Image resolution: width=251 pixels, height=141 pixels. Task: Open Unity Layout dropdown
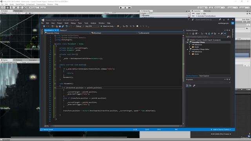click(244, 7)
